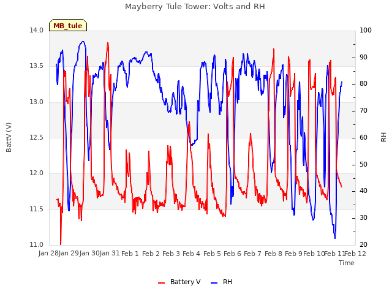The height and width of the screenshot is (294, 392).
Task: Click the 11.0 left axis value
Action: [37, 245]
